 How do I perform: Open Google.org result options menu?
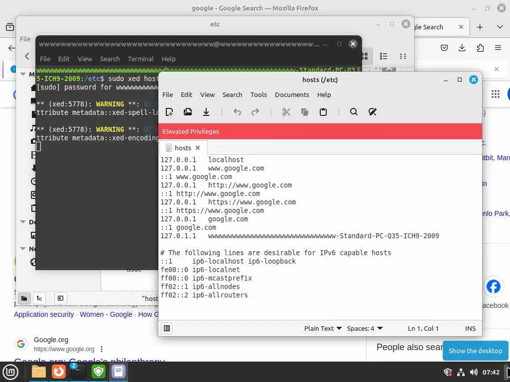tap(102, 349)
